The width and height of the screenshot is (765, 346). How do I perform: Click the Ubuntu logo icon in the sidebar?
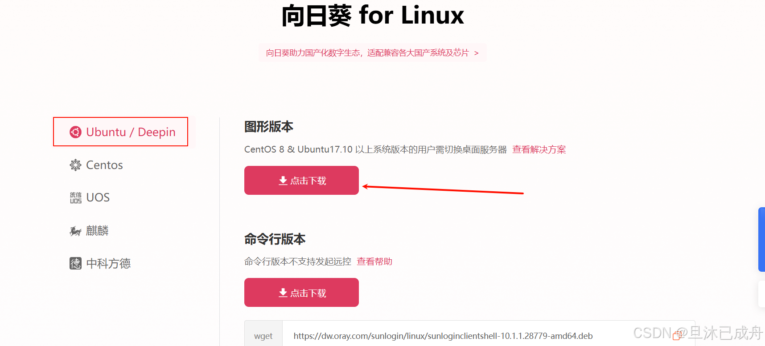coord(75,132)
